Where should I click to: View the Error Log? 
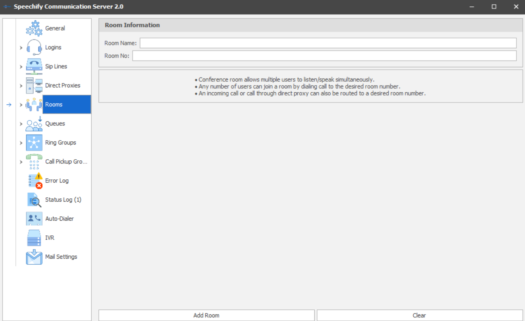pyautogui.click(x=57, y=180)
